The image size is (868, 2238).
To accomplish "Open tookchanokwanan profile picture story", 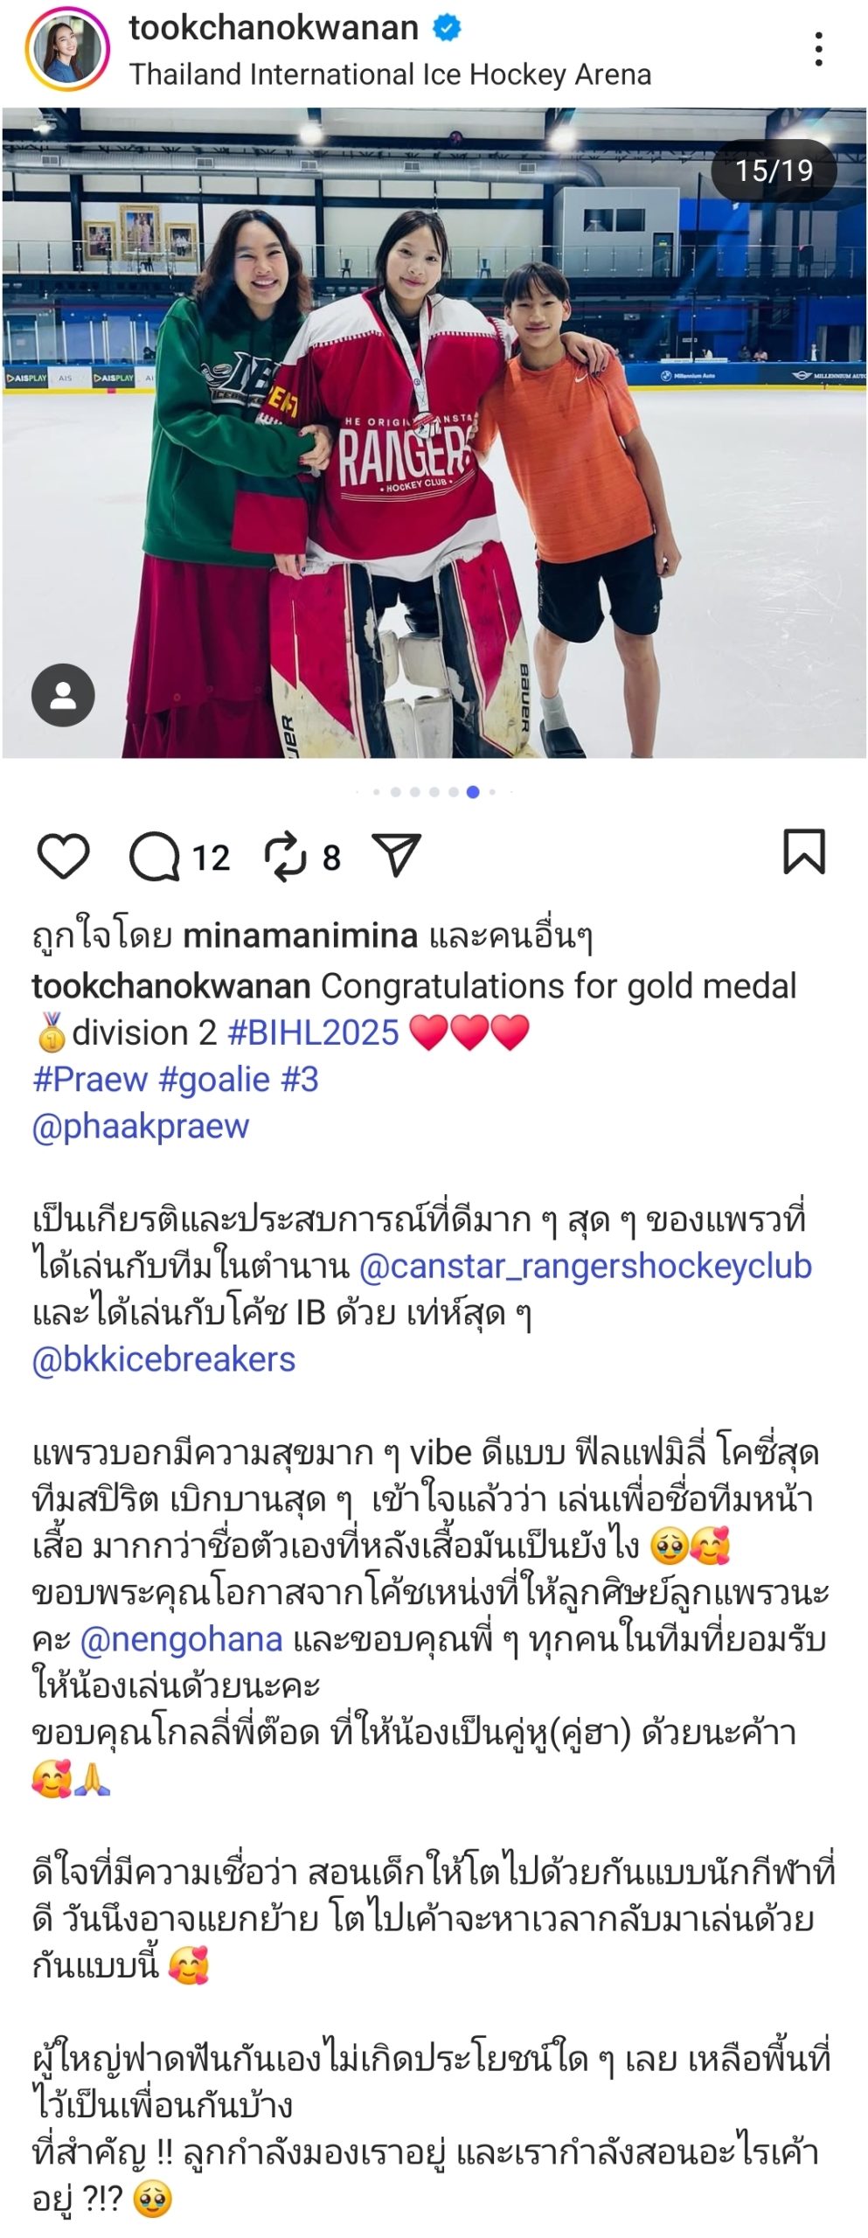I will click(67, 49).
